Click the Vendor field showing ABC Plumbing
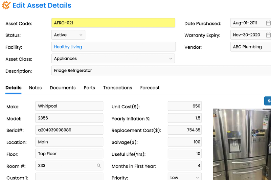This screenshot has width=271, height=180. click(250, 47)
